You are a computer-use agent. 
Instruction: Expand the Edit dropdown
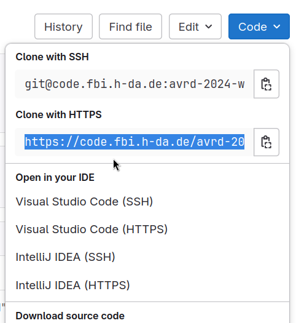click(x=195, y=26)
